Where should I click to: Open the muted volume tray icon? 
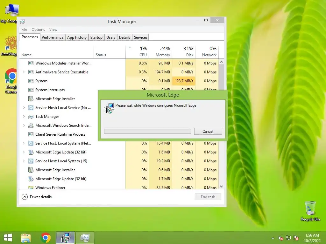(281, 238)
